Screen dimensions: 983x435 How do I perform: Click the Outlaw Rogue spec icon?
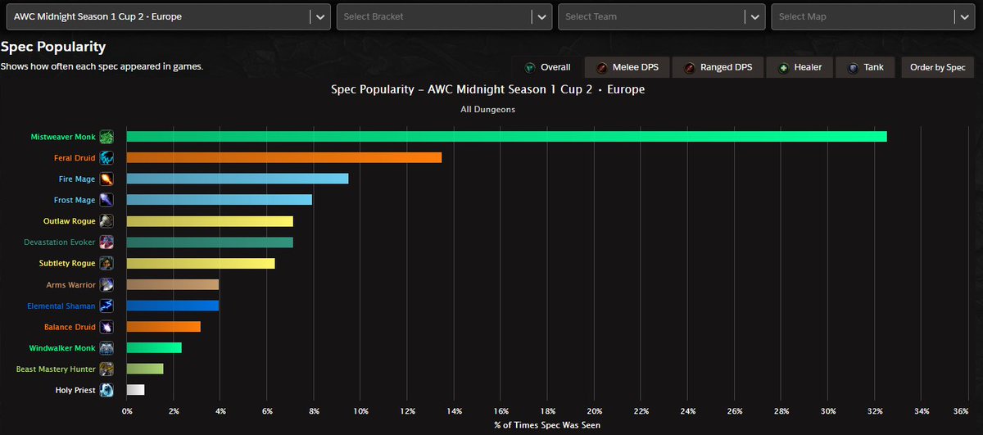coord(106,221)
